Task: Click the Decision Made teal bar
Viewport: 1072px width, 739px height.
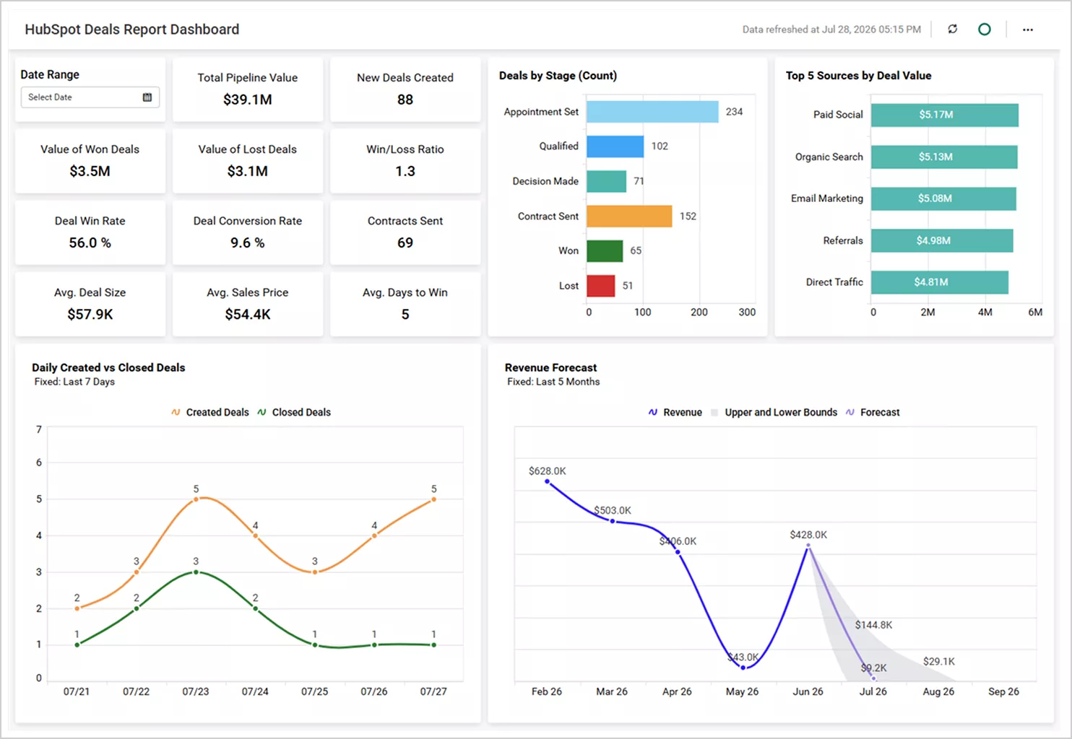Action: pos(606,181)
